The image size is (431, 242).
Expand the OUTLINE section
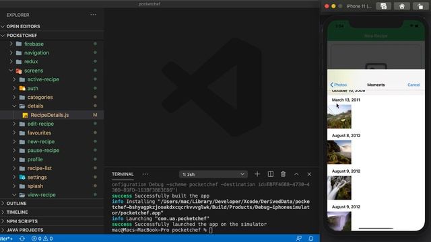[16, 203]
